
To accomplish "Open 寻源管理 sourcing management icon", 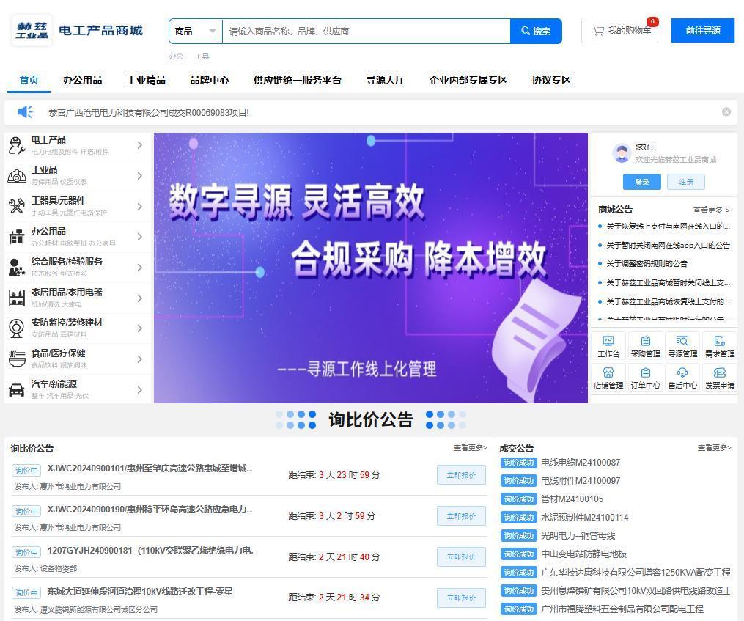I will [x=682, y=345].
